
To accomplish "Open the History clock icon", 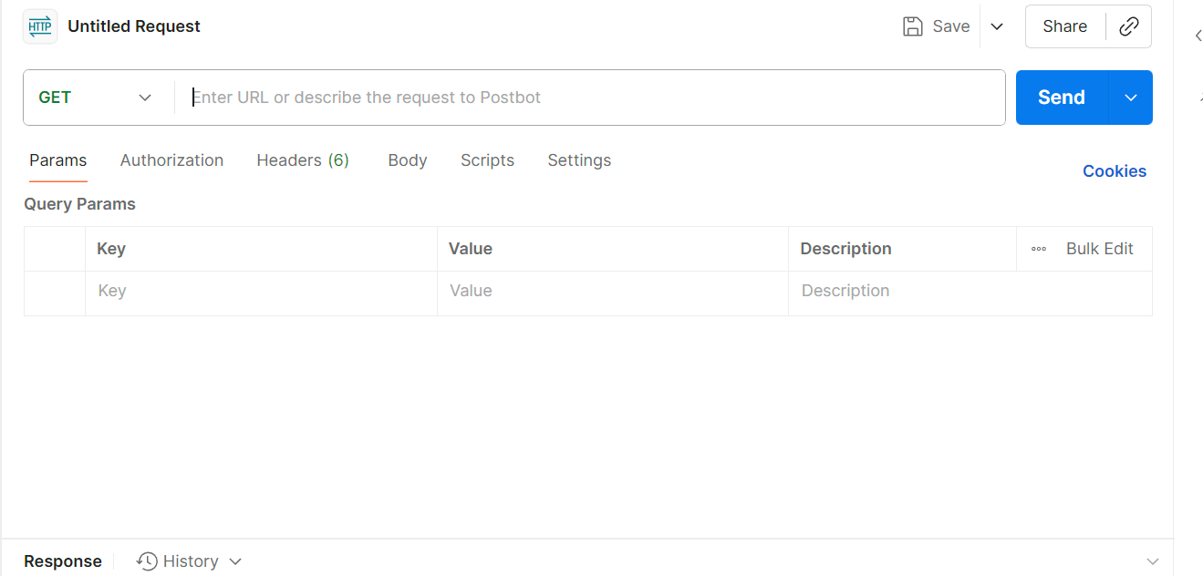I will click(x=147, y=561).
